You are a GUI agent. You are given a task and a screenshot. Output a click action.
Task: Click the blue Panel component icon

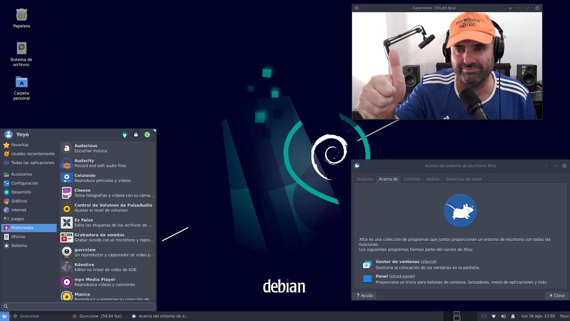(x=367, y=279)
